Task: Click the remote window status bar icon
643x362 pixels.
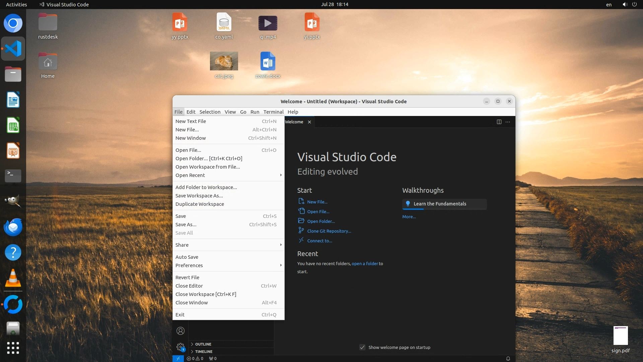Action: coord(178,358)
